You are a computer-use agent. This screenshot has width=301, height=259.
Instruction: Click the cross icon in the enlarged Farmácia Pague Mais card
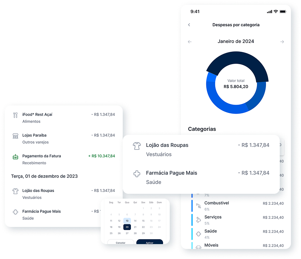point(137,174)
